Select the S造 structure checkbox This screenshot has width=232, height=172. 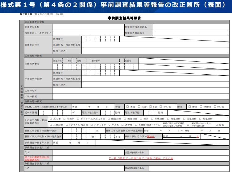(x=151, y=107)
